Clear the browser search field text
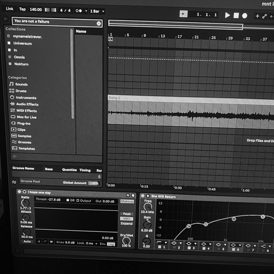 tap(99, 24)
